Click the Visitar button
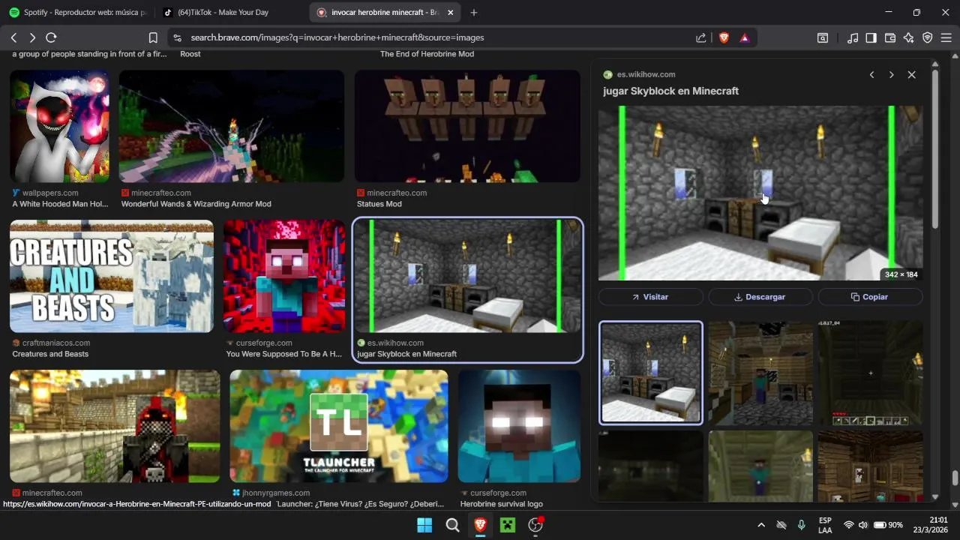Image resolution: width=960 pixels, height=540 pixels. click(x=650, y=297)
